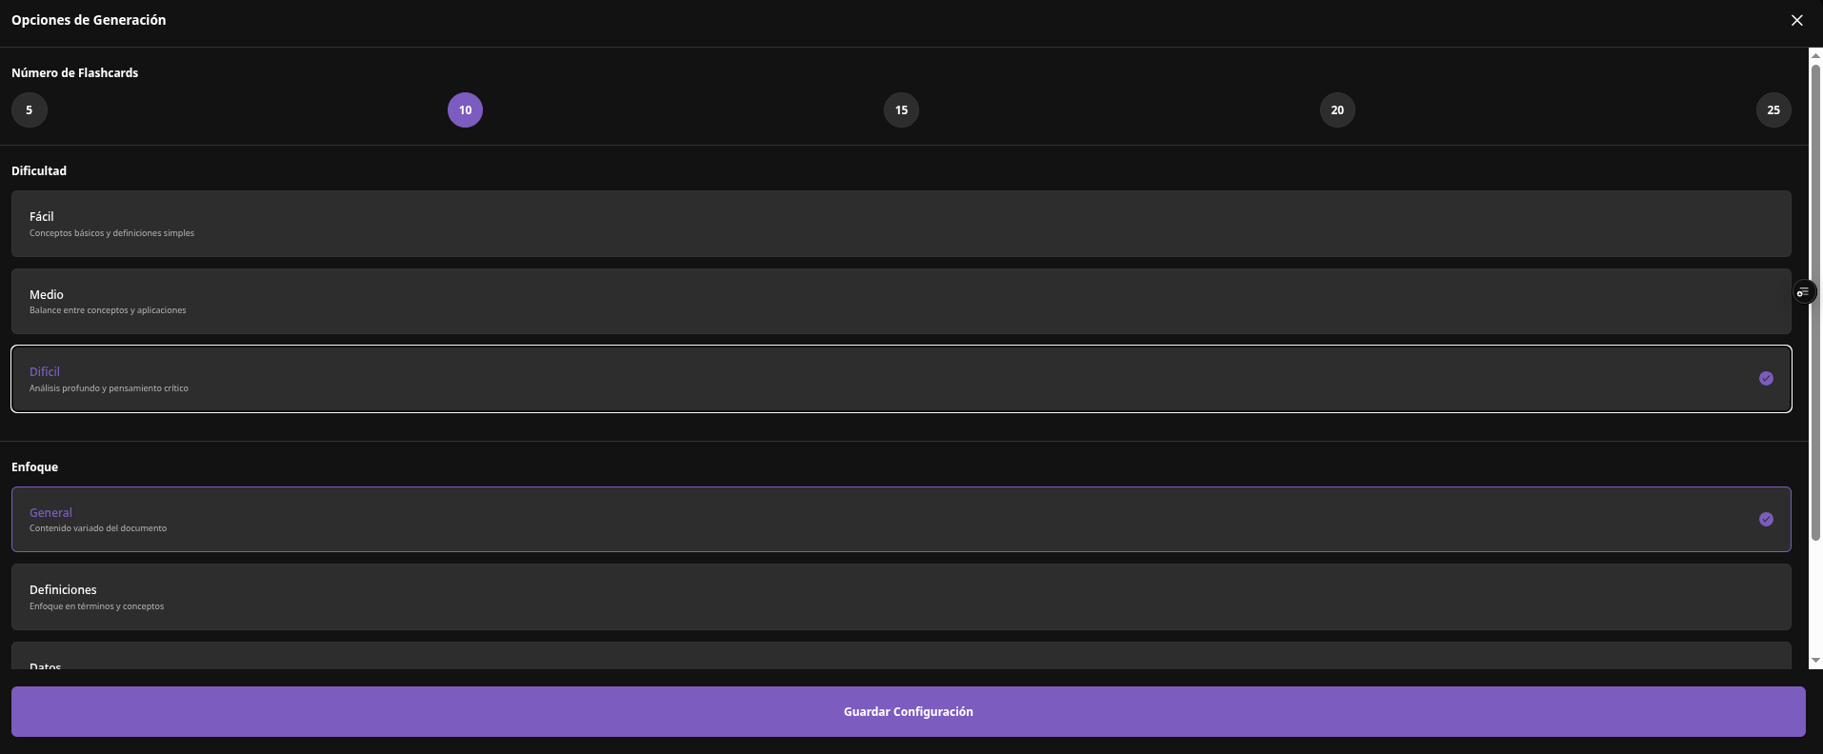Click the purple checkmark on Difícil option
Viewport: 1823px width, 754px height.
[x=1767, y=378]
